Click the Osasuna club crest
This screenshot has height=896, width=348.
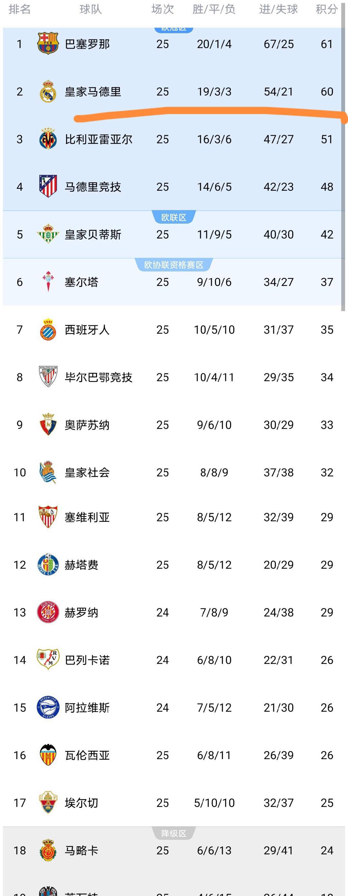click(x=48, y=424)
